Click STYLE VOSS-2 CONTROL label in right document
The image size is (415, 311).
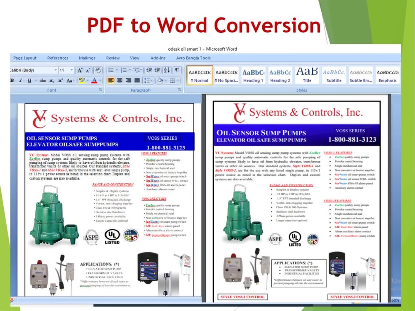coord(352,297)
